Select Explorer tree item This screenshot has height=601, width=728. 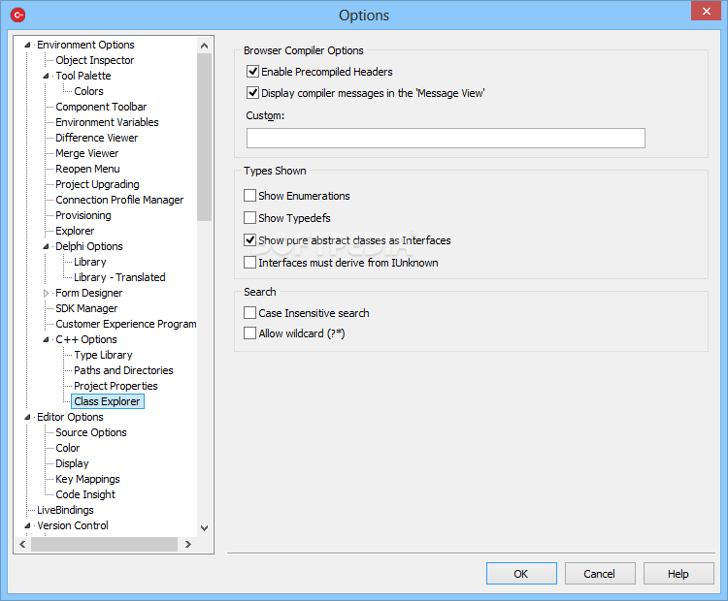(x=75, y=231)
